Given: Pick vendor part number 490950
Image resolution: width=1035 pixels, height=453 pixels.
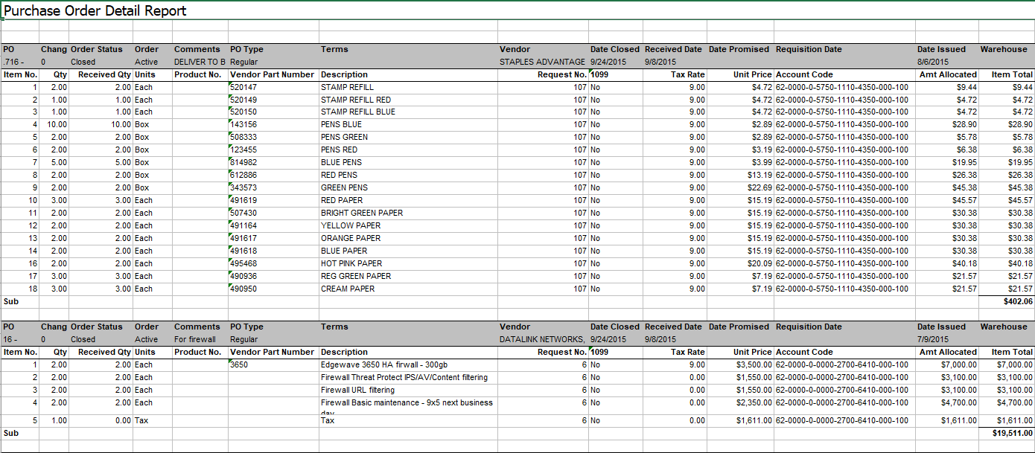Looking at the screenshot, I should click(273, 289).
